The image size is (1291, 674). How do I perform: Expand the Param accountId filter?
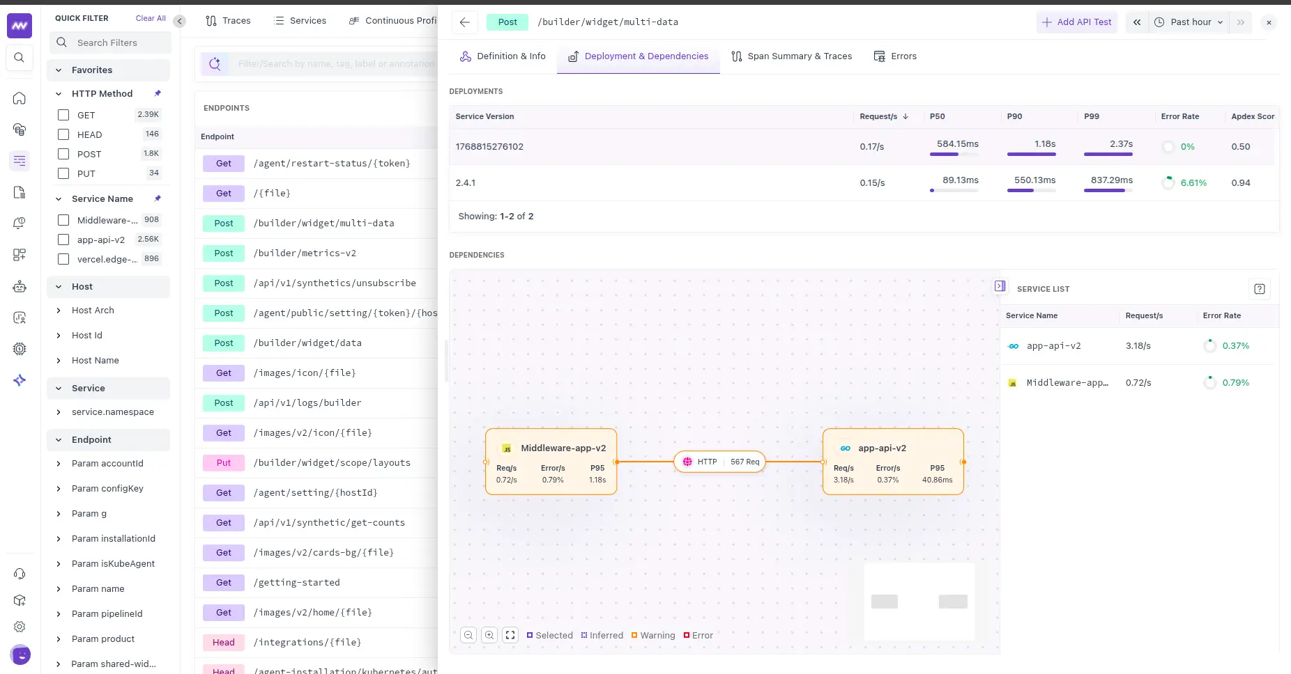[x=107, y=463]
